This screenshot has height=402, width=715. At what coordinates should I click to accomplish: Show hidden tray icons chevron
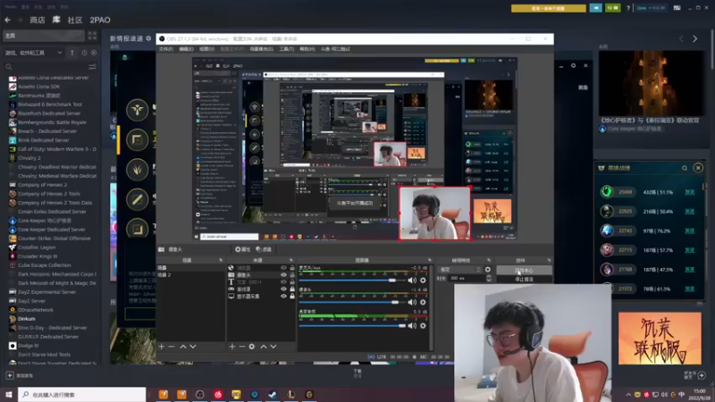coord(628,394)
